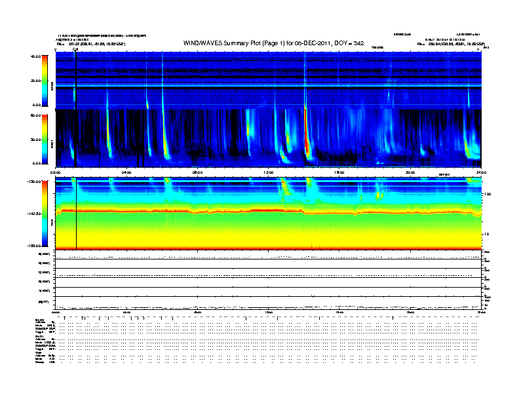The height and width of the screenshot is (401, 519).
Task: Click the WIND/WAVES Summary Plot title
Action: pos(273,43)
